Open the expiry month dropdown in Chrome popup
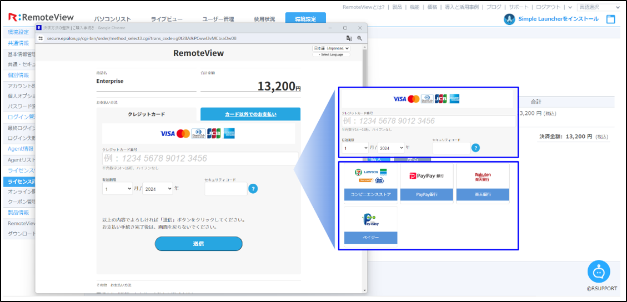Screen dimensions: 627x302 click(117, 188)
